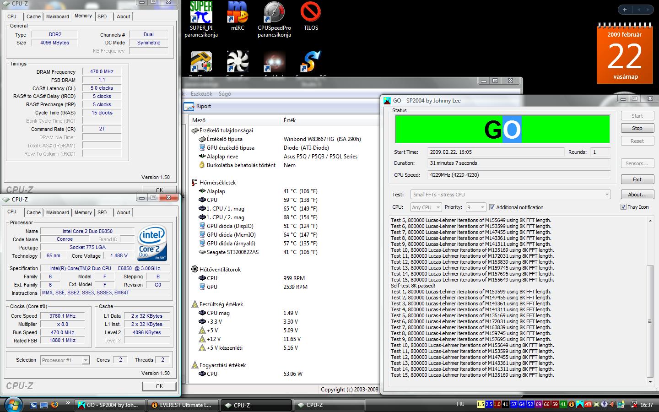Click the Core Speed 3760.1 MHz value
The width and height of the screenshot is (659, 412).
(x=63, y=316)
